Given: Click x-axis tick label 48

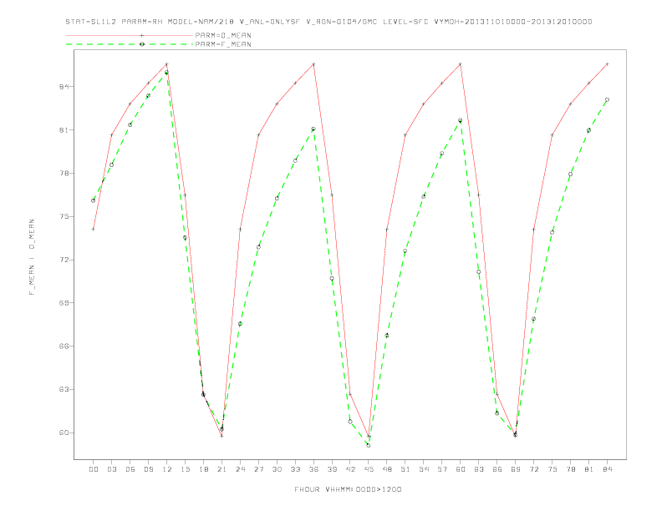Looking at the screenshot, I should point(387,469).
